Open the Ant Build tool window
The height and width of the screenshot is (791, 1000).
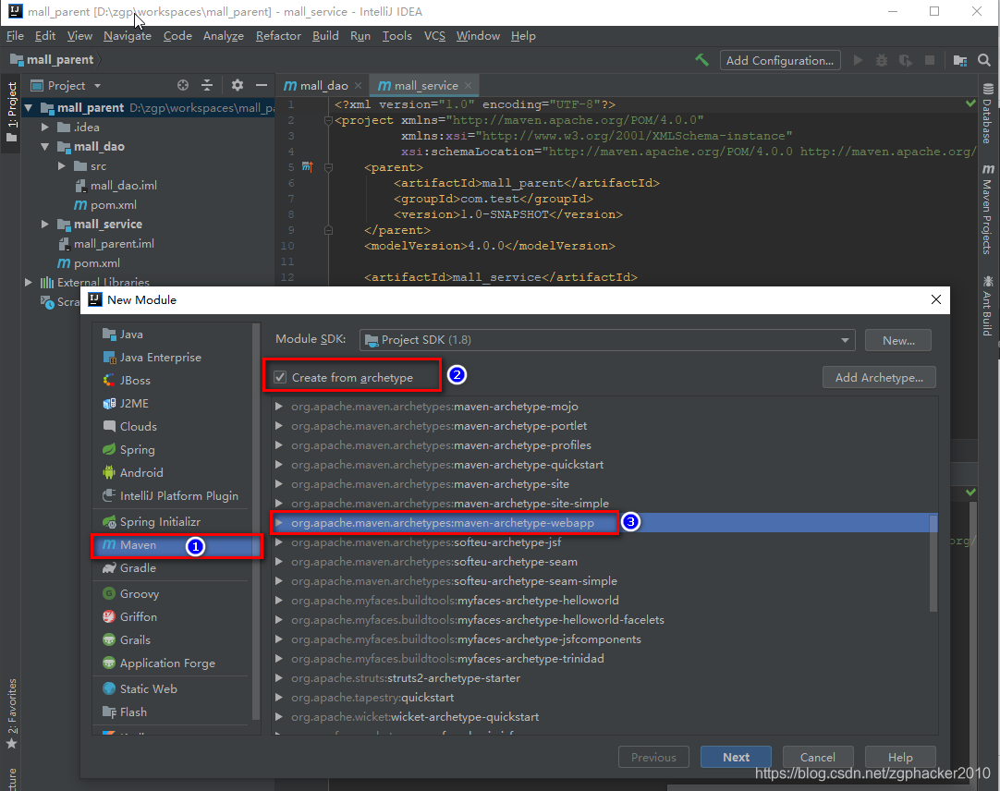click(987, 306)
